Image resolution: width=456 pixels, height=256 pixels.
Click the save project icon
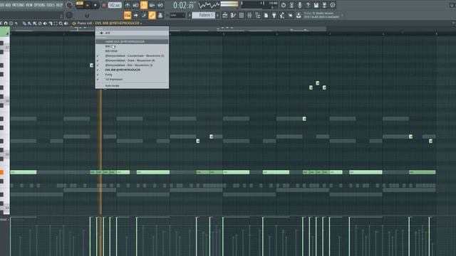coord(316,5)
